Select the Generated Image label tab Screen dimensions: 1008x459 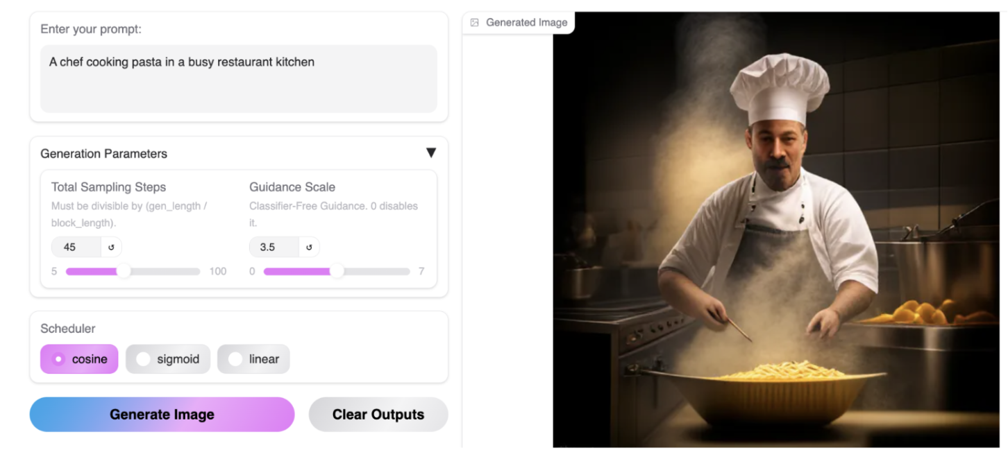pos(519,22)
